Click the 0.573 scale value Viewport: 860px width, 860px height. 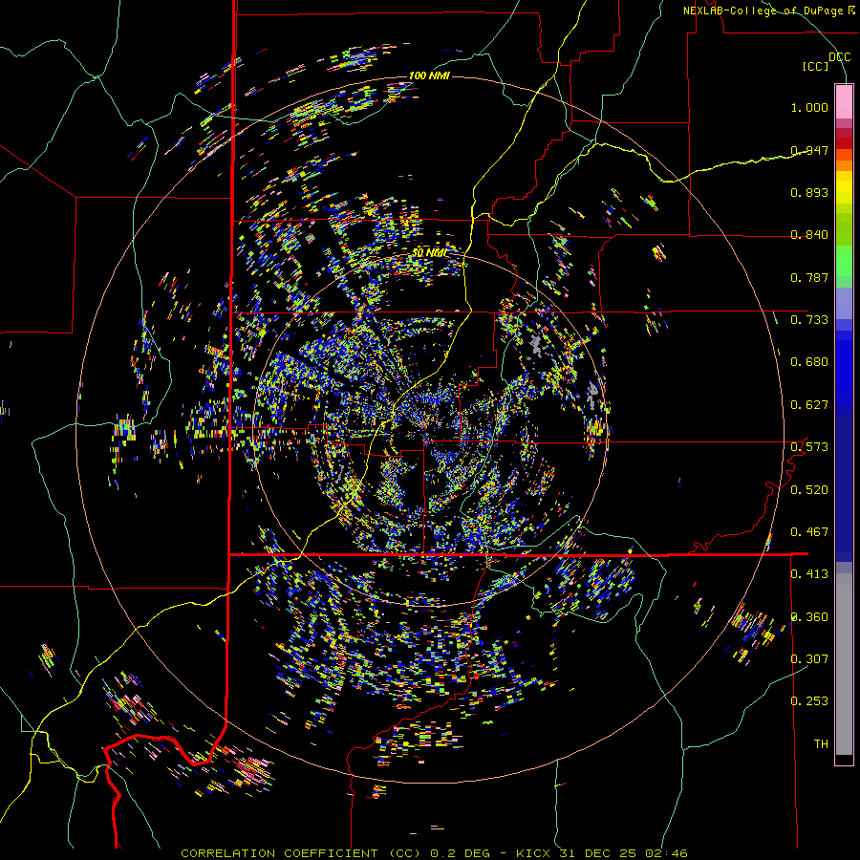[809, 447]
